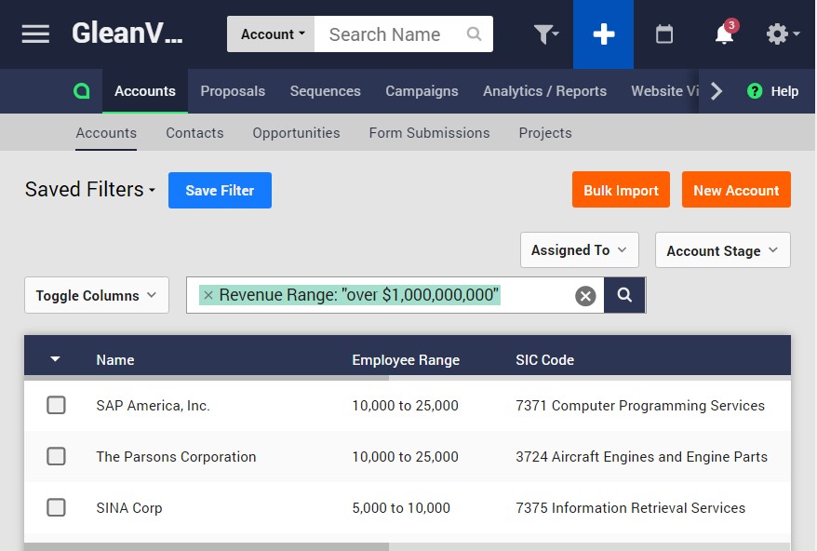
Task: Click the right arrow to scroll tabs
Action: coord(717,90)
